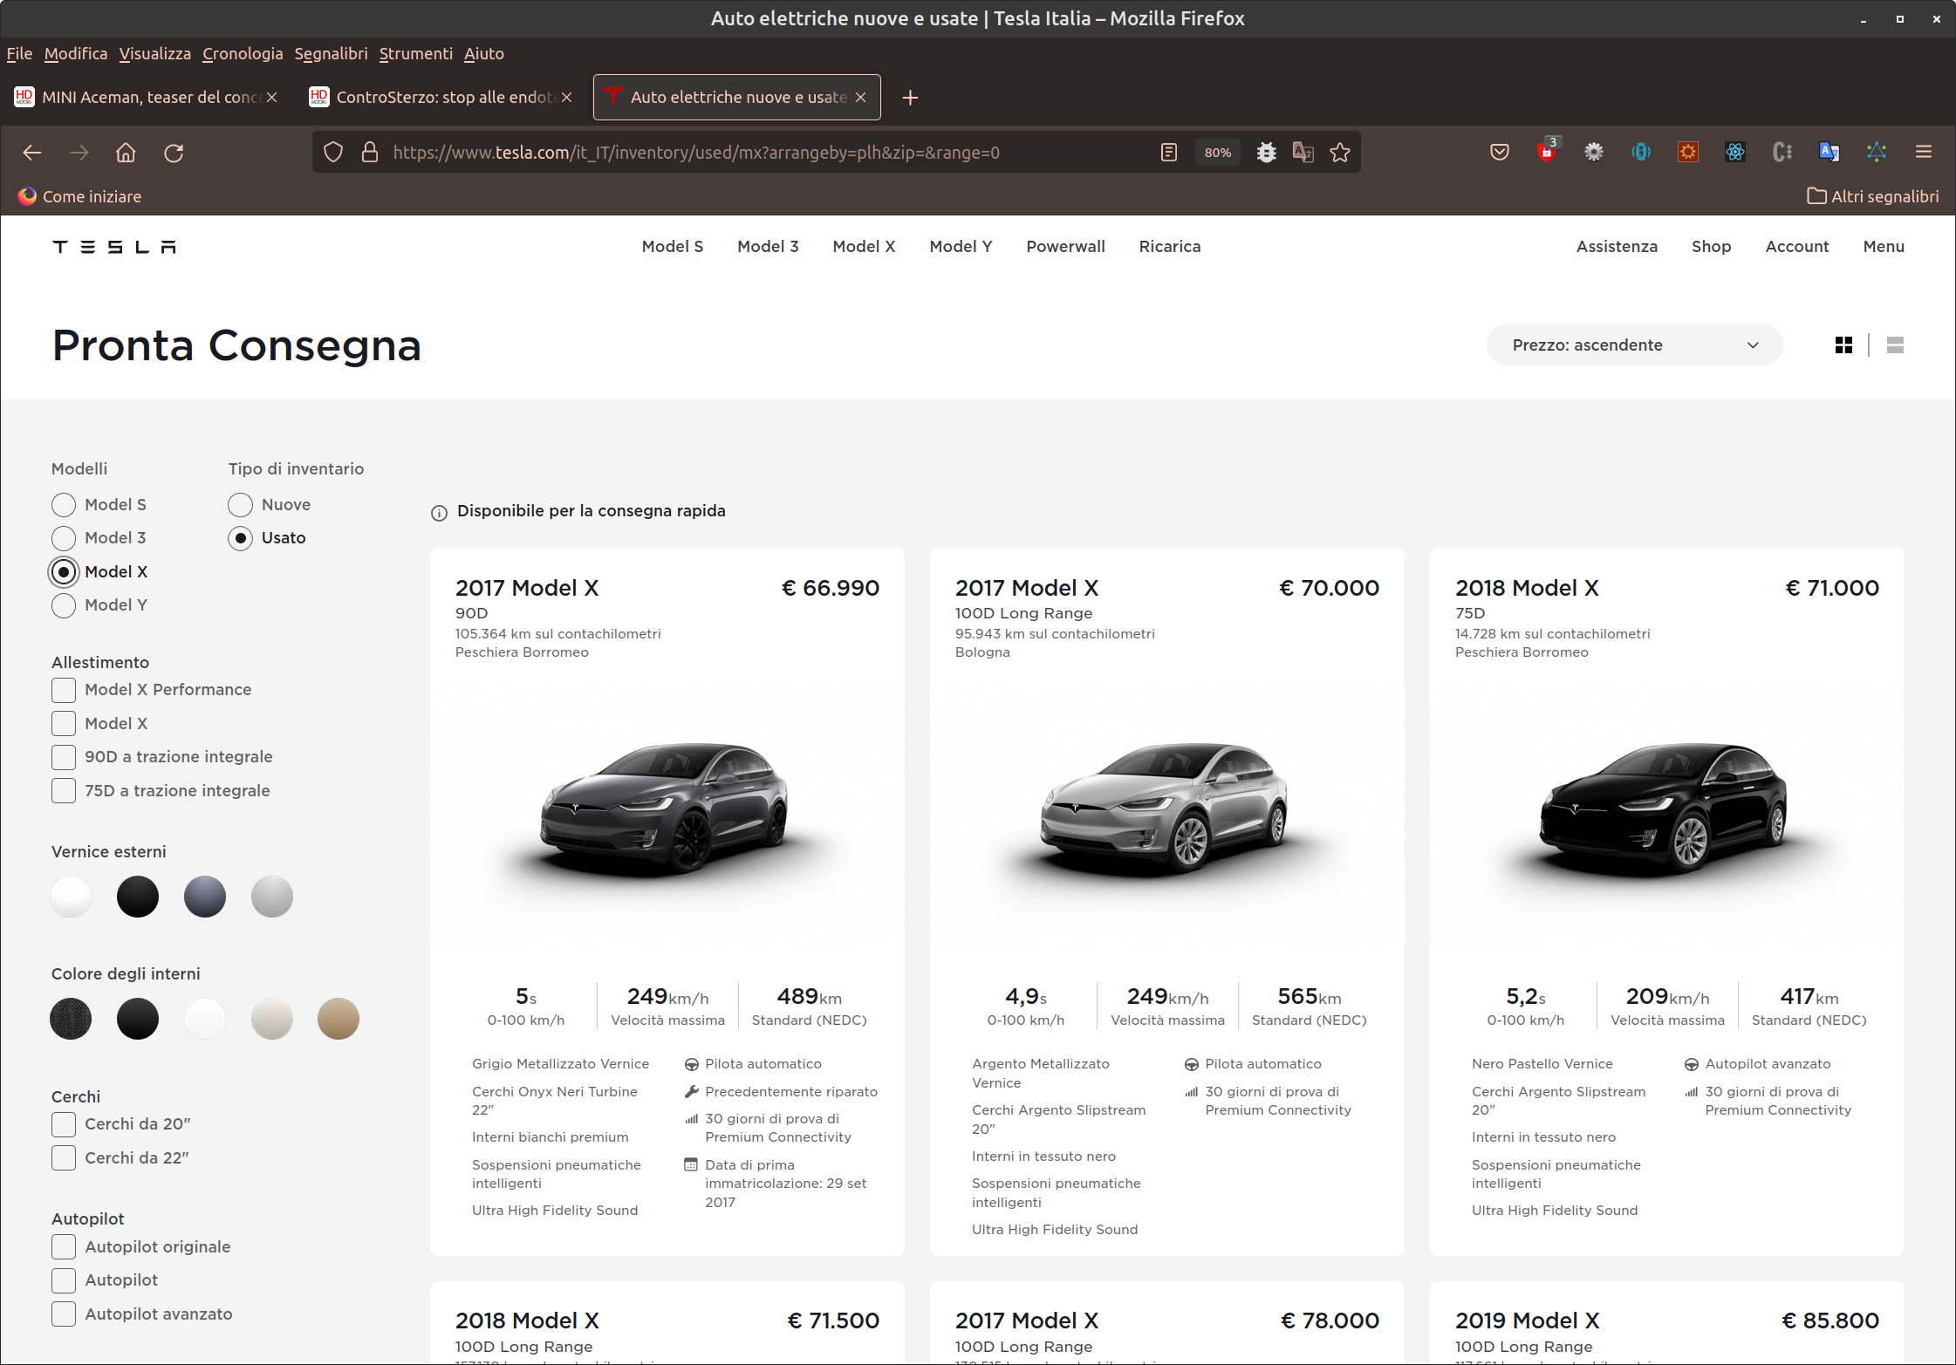Filter by black exterior paint swatch
1956x1365 pixels.
[138, 897]
